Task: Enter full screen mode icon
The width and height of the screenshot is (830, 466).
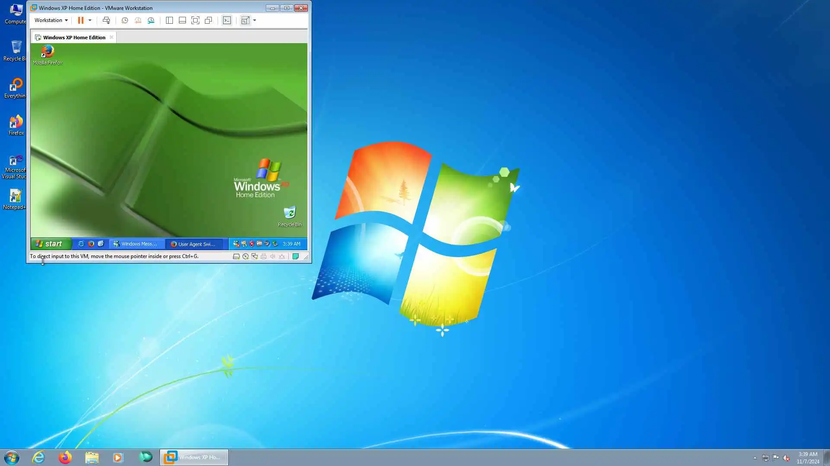Action: click(195, 20)
